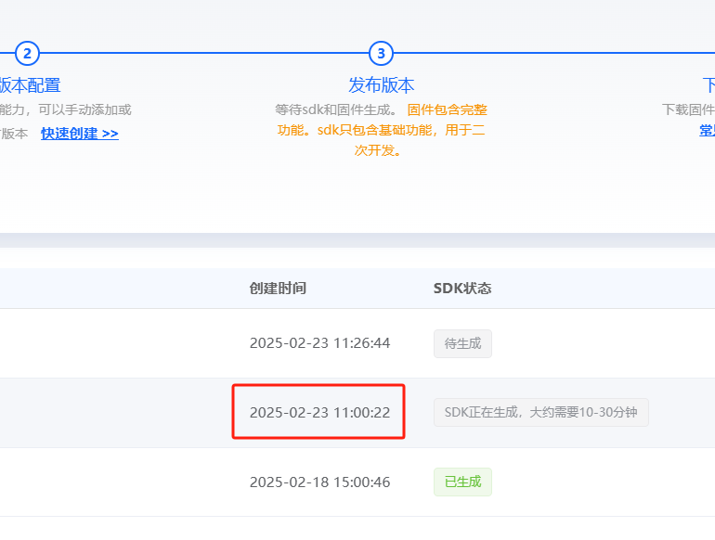Click the SDK正在生成 status tag
The width and height of the screenshot is (715, 540).
tap(540, 412)
